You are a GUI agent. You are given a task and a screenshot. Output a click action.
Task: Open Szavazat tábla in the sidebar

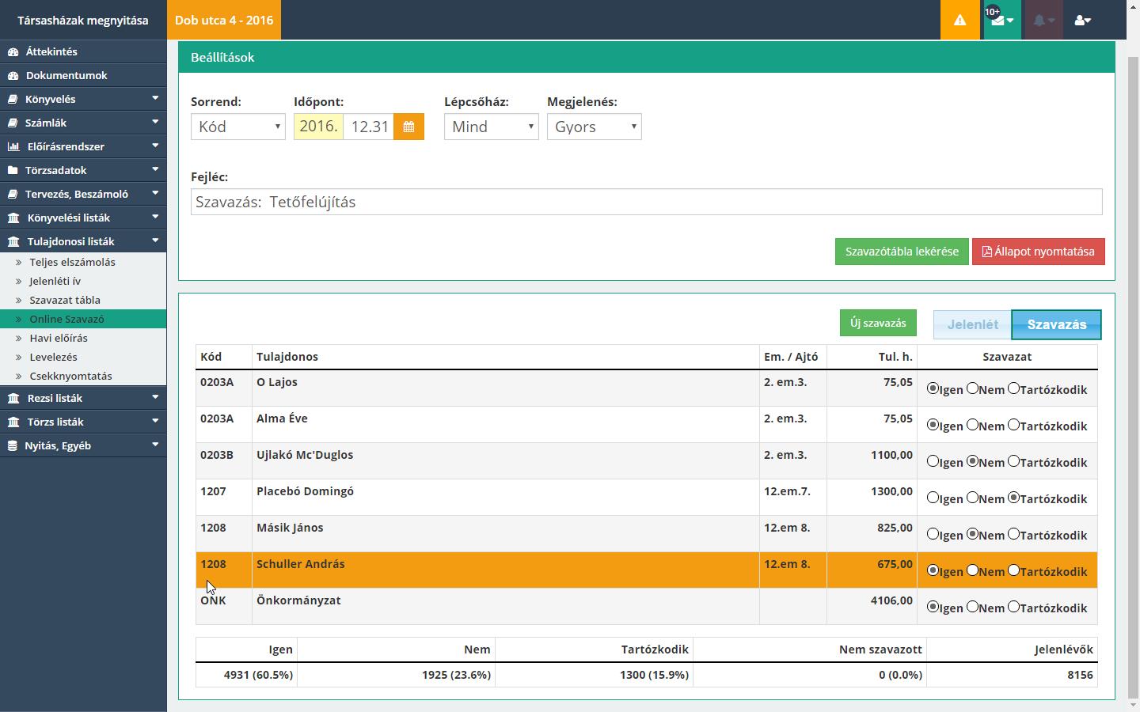(x=65, y=300)
